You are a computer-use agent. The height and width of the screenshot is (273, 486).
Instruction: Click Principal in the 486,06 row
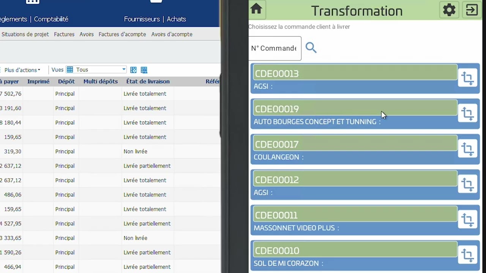coord(65,195)
